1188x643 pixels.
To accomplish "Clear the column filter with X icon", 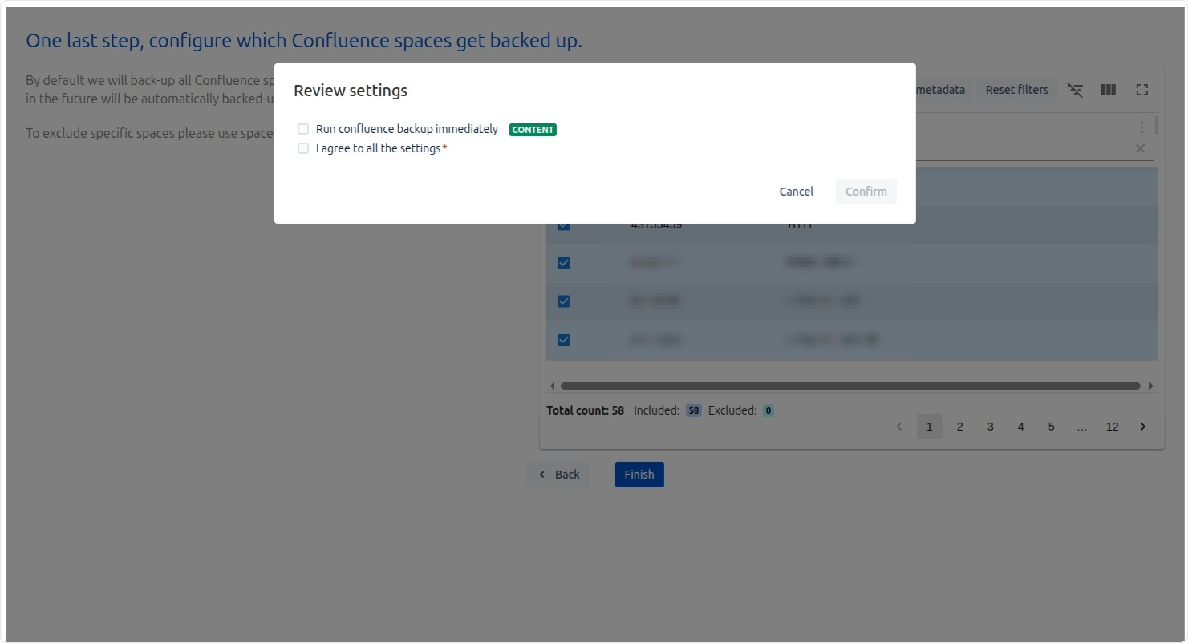I will coord(1140,148).
